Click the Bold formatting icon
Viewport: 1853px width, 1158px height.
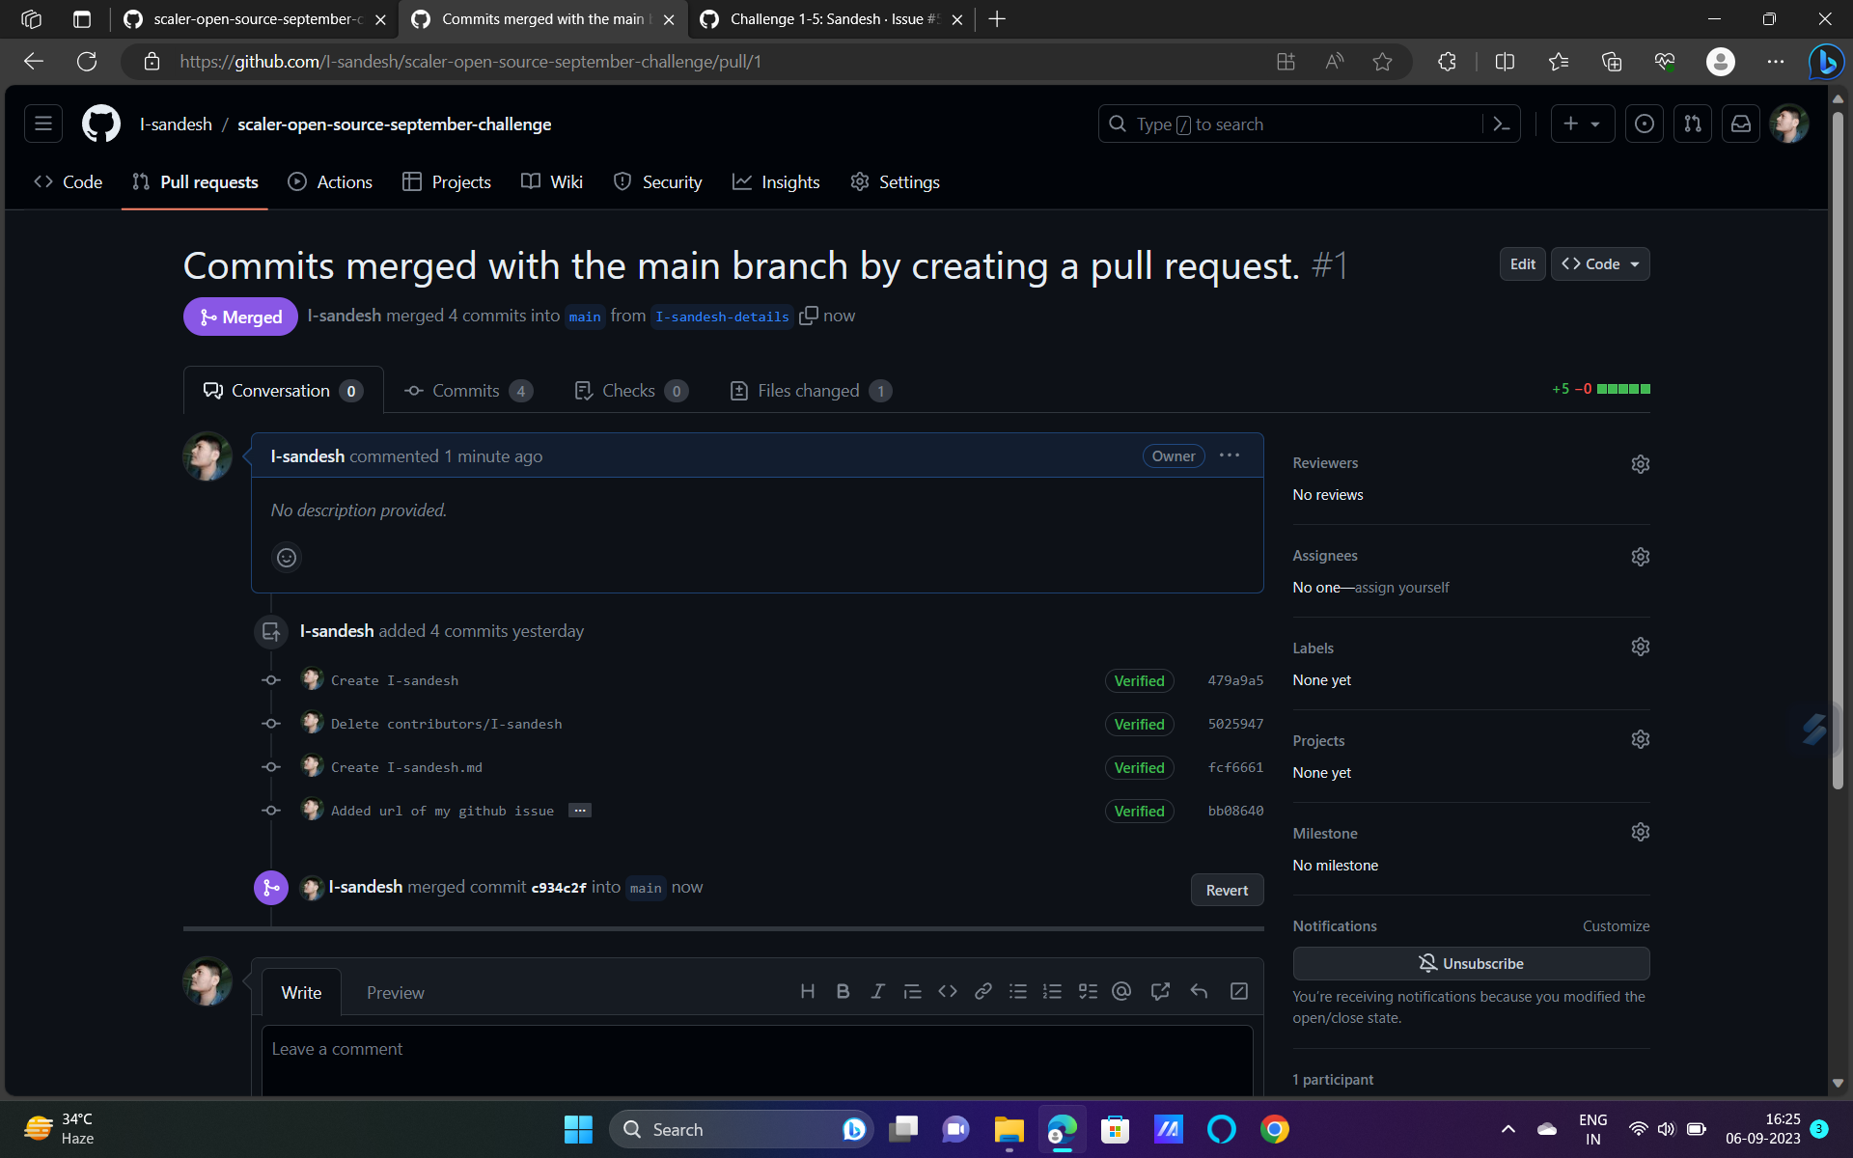[x=843, y=991]
